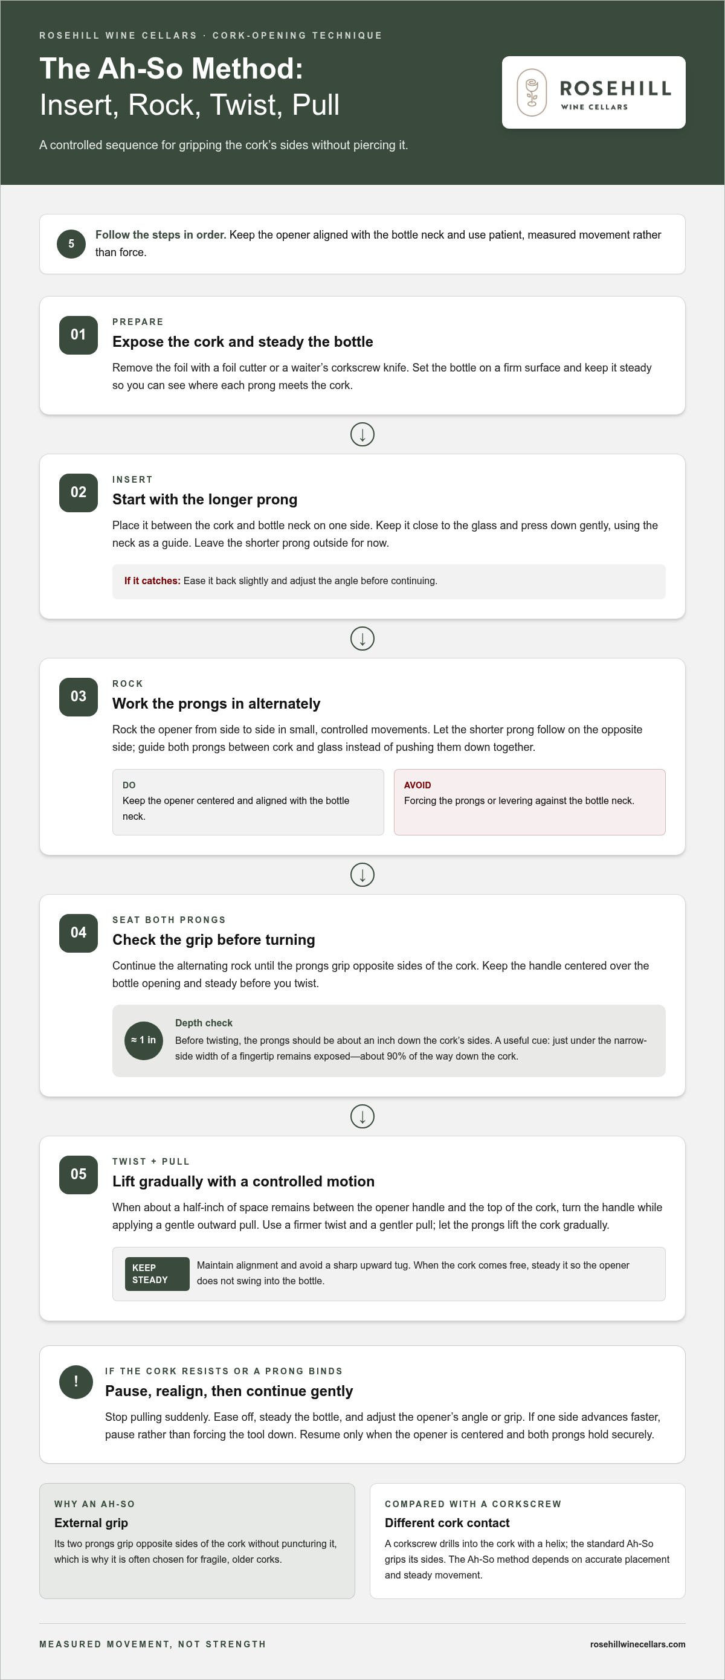The width and height of the screenshot is (725, 1680).
Task: Select the 04 Seat Both Prongs badge
Action: click(78, 933)
